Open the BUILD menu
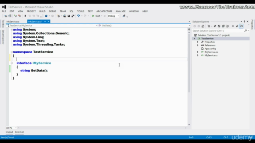The image size is (255, 143). pyautogui.click(x=43, y=12)
